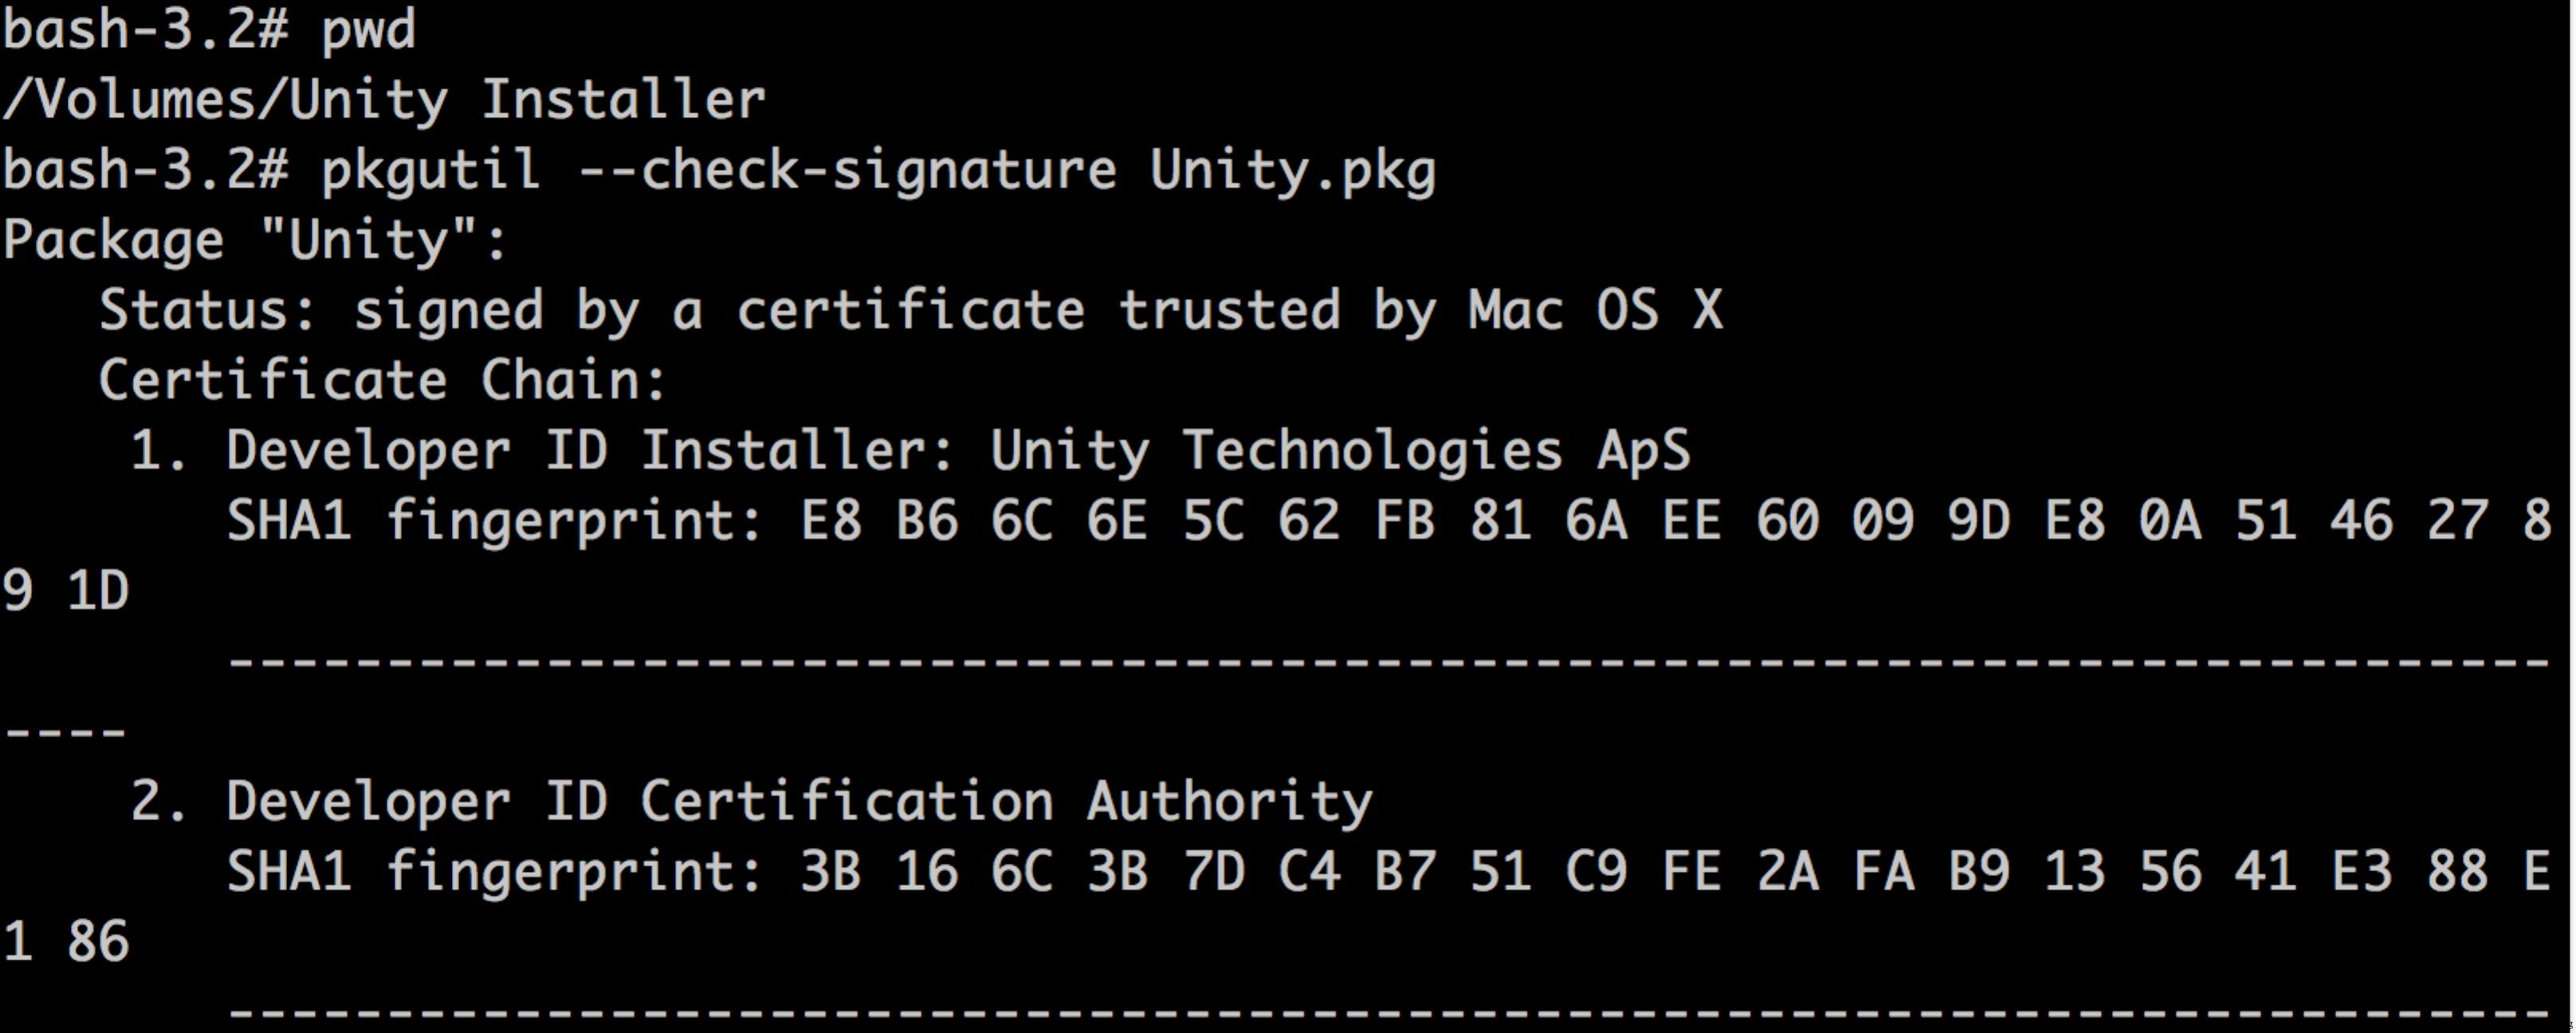
Task: Click the "Certificate Chain:" heading
Action: point(382,381)
